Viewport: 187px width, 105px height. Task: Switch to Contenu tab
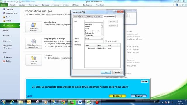pos(99,17)
